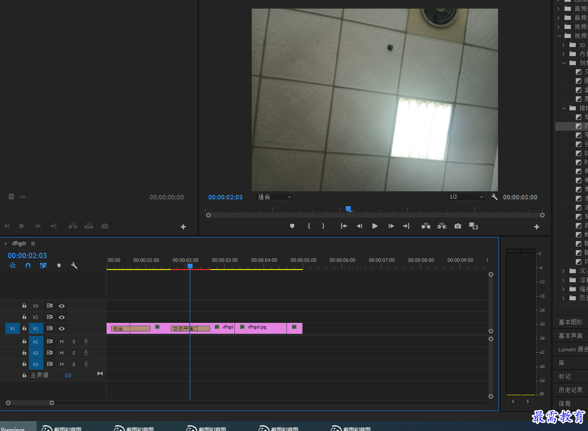Collapse the 划像 effects folder chevron

[564, 63]
